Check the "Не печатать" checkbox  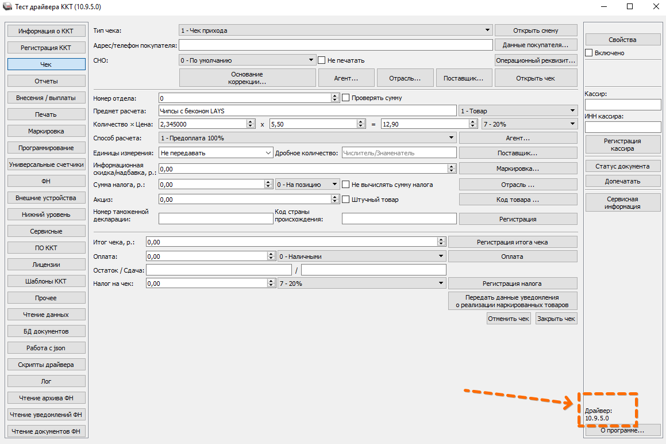click(322, 60)
